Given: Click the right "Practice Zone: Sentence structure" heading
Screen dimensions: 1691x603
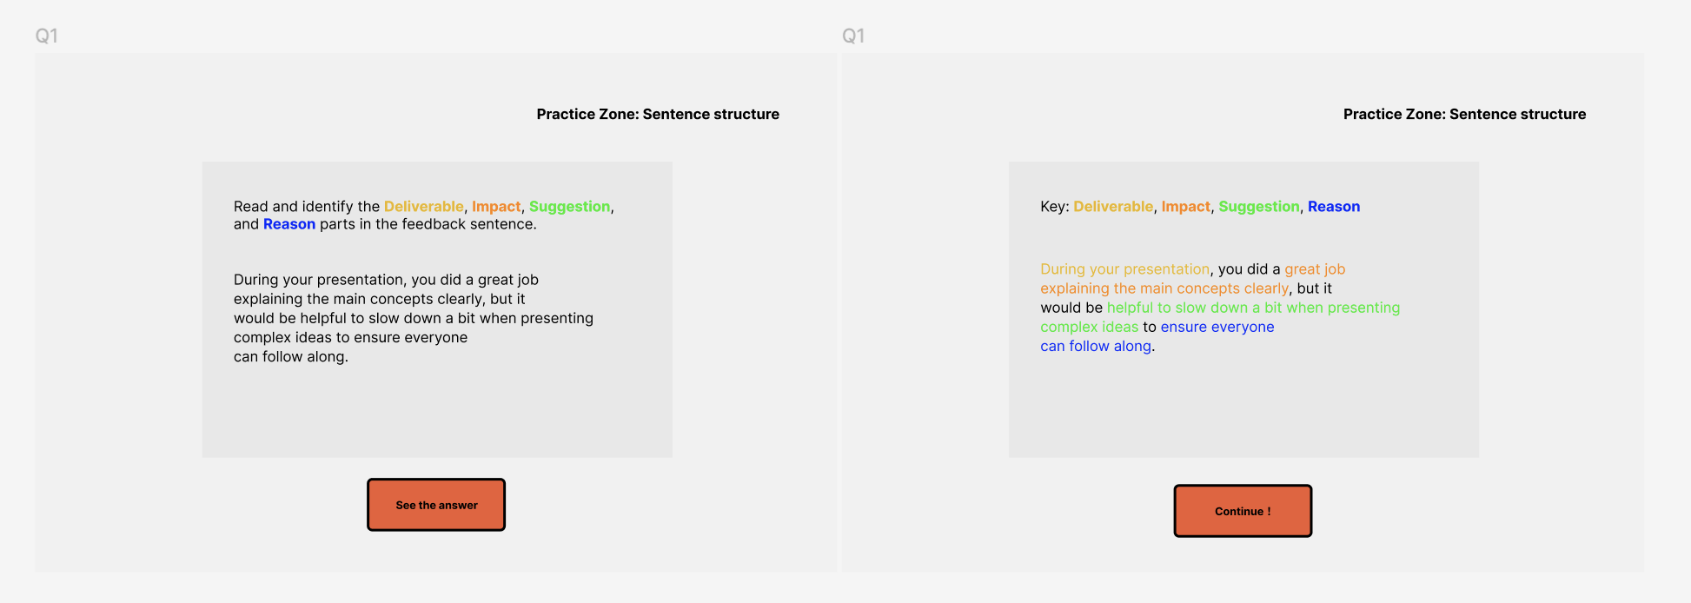Looking at the screenshot, I should click(1464, 114).
